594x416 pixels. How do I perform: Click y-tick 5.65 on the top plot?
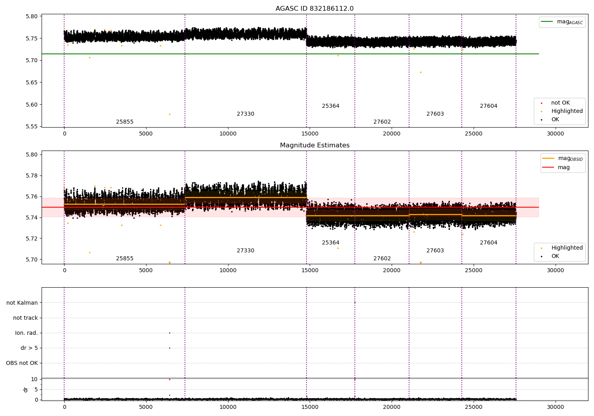click(x=31, y=83)
